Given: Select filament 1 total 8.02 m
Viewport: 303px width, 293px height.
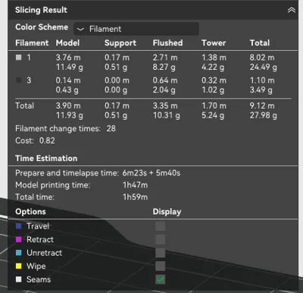Looking at the screenshot, I should coord(262,58).
